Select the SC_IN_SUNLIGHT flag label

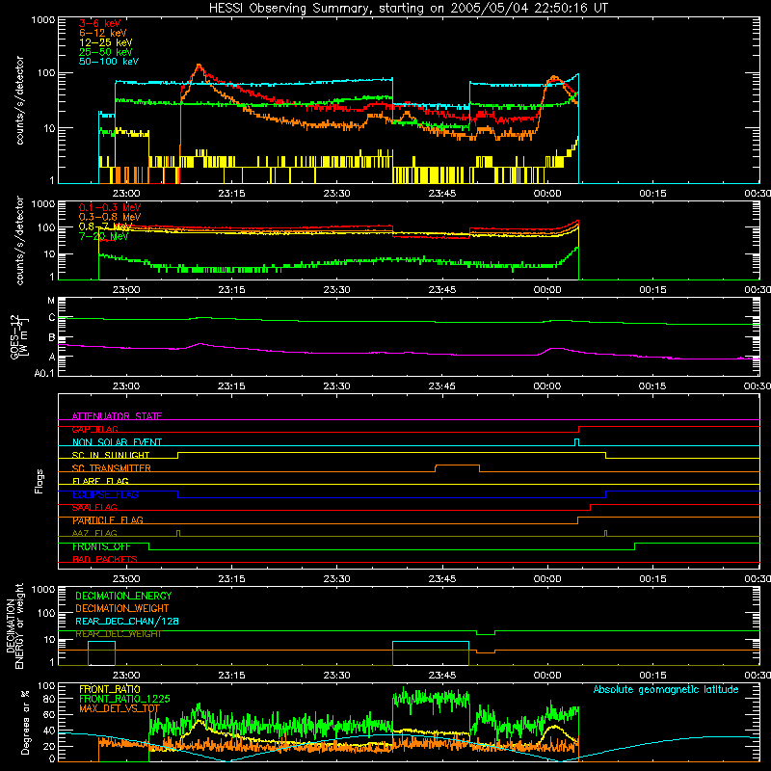click(x=111, y=455)
